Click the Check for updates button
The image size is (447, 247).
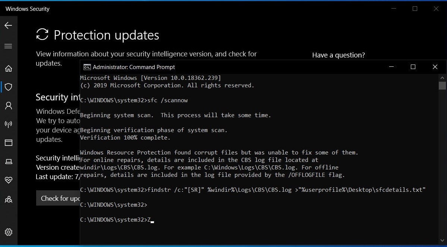[58, 198]
